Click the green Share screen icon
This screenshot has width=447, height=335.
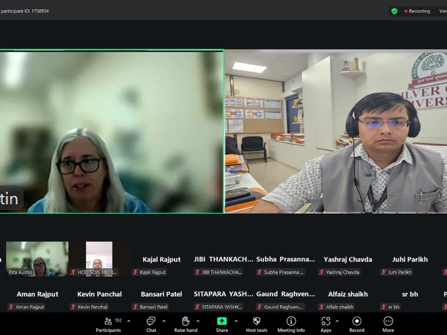pos(222,321)
